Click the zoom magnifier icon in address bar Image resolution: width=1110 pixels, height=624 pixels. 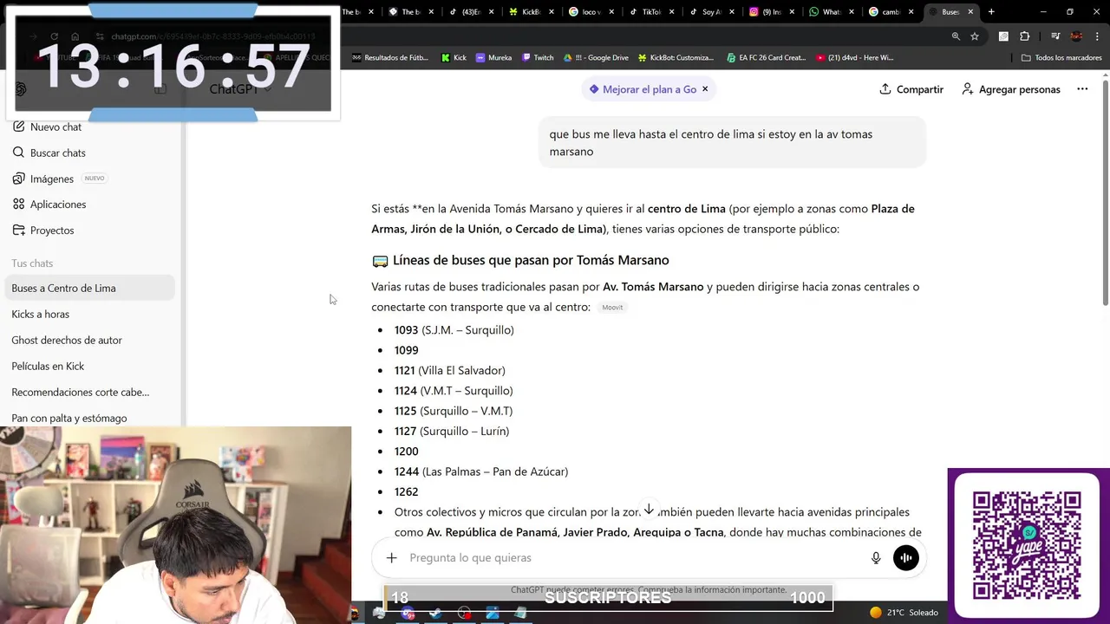click(x=956, y=36)
